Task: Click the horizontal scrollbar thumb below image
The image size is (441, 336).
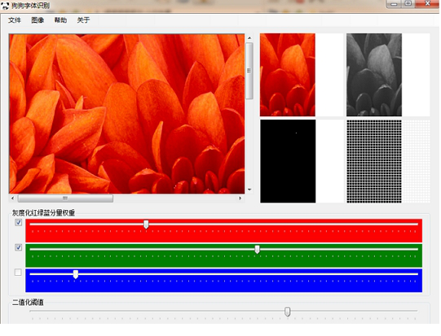Action: tap(65, 199)
